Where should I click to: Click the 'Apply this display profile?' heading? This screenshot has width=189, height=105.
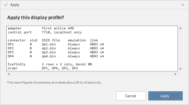pyautogui.click(x=36, y=17)
